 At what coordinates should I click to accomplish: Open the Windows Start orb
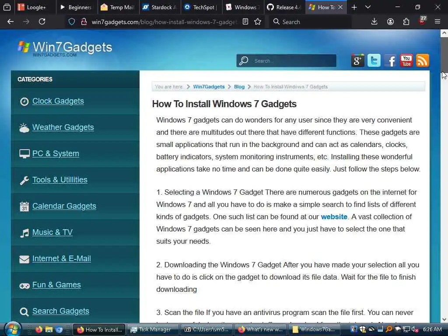pos(12,329)
